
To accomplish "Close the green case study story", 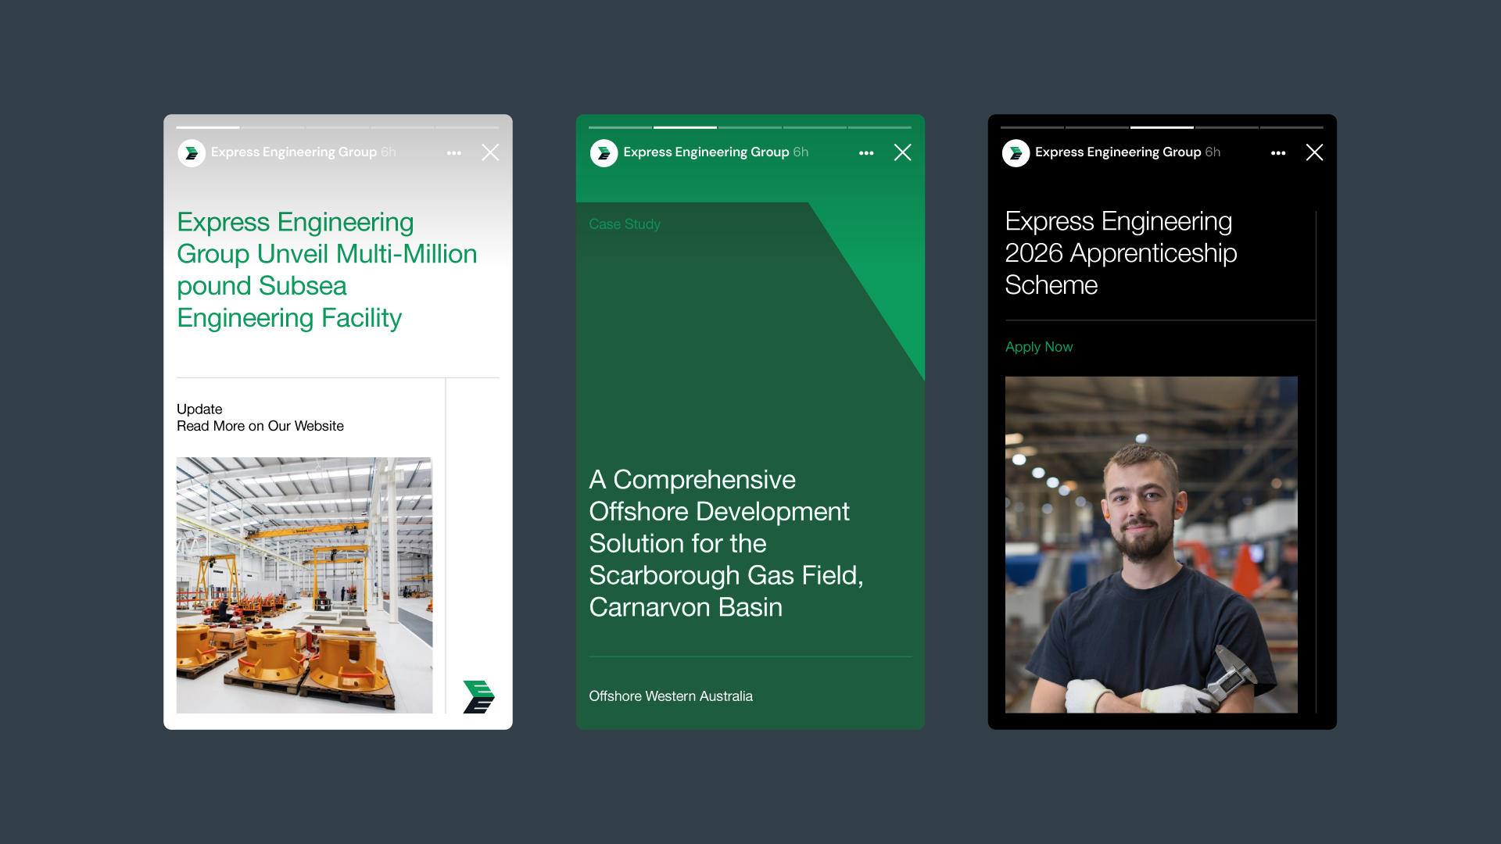I will (902, 152).
